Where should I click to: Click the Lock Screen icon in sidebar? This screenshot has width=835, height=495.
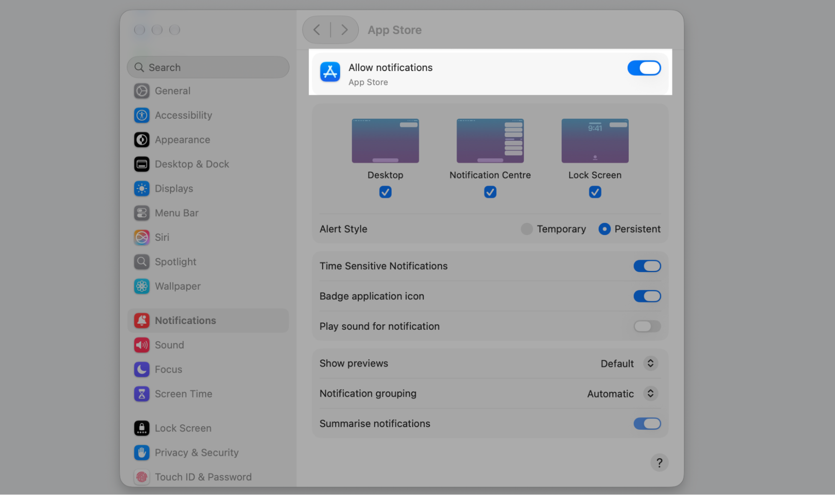click(142, 428)
